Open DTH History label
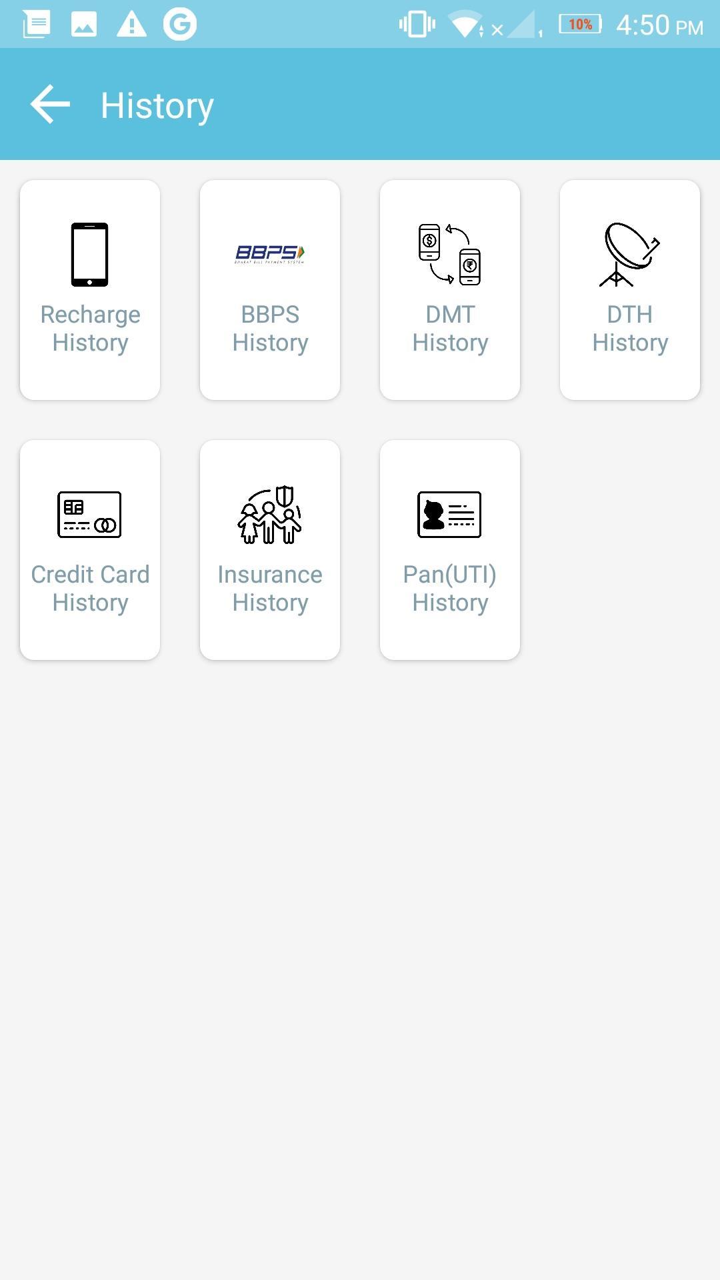Screen dimensions: 720x1280 [x=630, y=328]
